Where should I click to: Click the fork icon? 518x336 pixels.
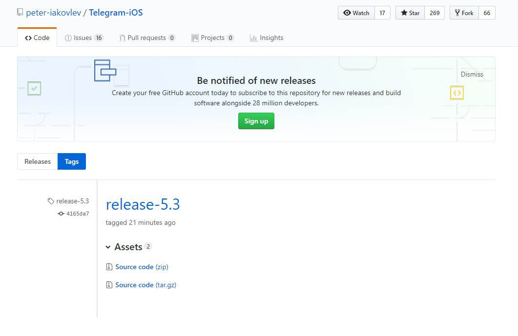(457, 13)
